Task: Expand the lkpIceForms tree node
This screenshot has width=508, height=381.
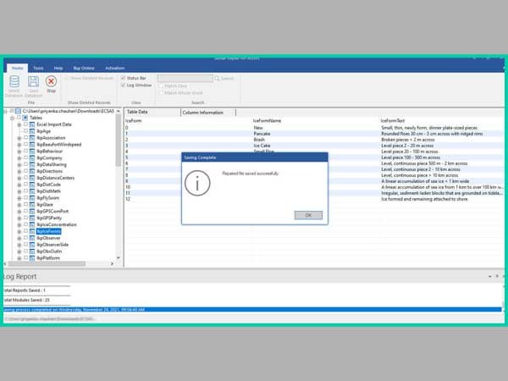Action: click(x=19, y=232)
